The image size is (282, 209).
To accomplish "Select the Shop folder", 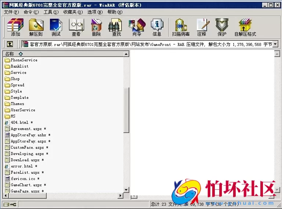I will [12, 79].
